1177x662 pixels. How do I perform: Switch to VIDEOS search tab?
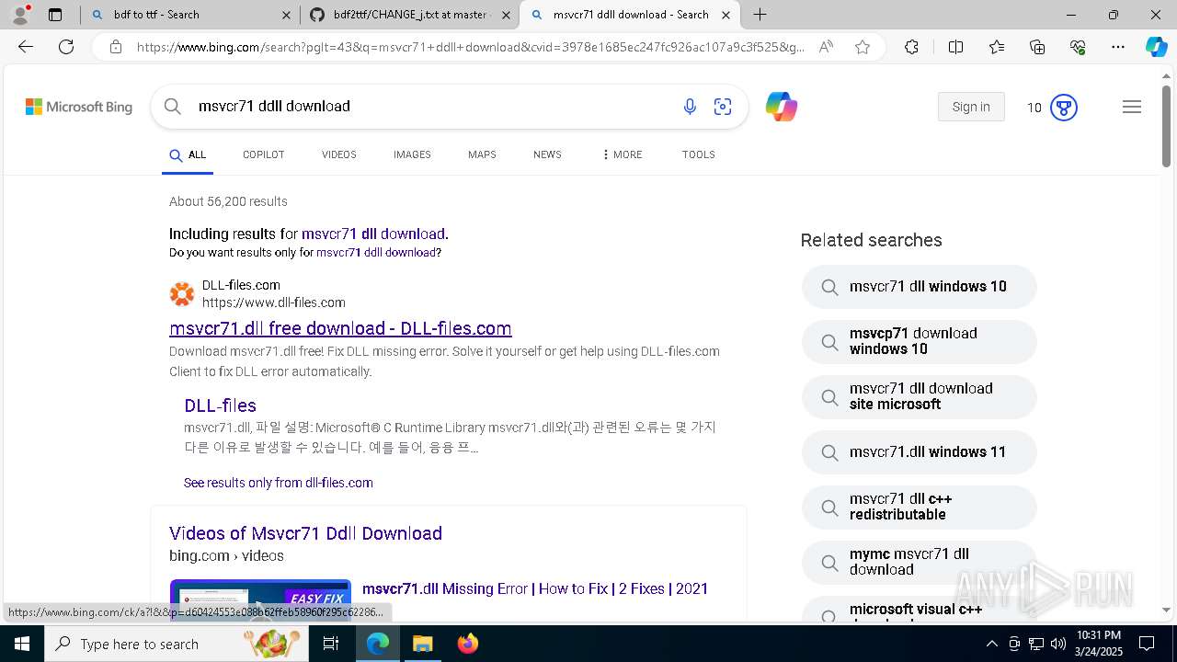(338, 154)
